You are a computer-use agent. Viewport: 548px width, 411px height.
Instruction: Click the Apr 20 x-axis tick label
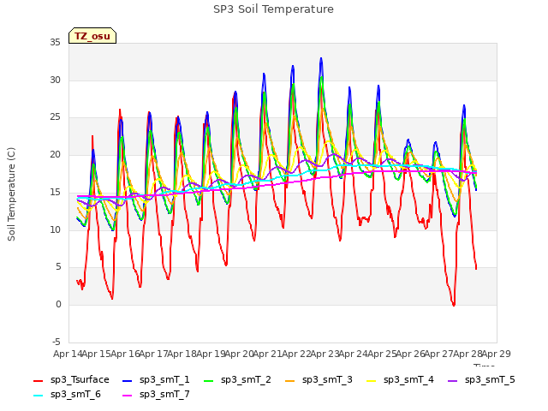tap(239, 354)
